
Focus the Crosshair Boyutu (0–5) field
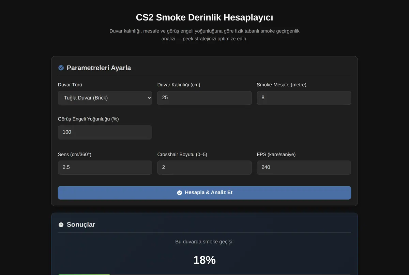pos(204,168)
